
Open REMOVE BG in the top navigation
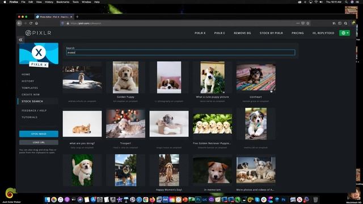(x=242, y=33)
